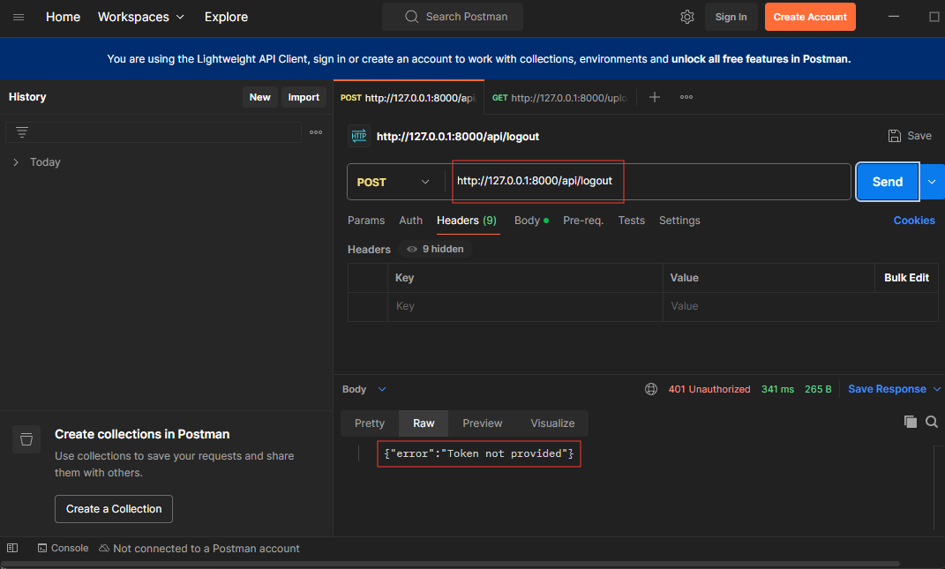The height and width of the screenshot is (569, 945).
Task: Open the Workspaces menu
Action: click(x=141, y=17)
